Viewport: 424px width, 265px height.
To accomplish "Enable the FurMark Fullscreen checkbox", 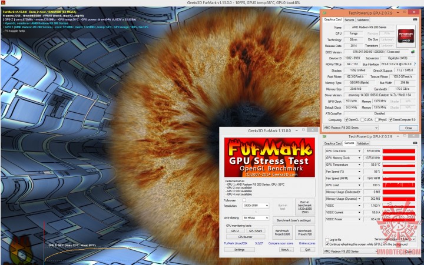I will (x=244, y=200).
